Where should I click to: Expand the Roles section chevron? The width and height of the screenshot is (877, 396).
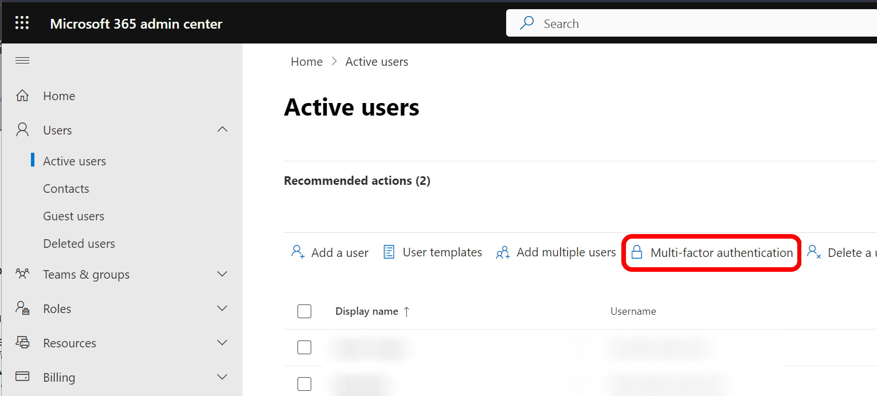coord(222,308)
